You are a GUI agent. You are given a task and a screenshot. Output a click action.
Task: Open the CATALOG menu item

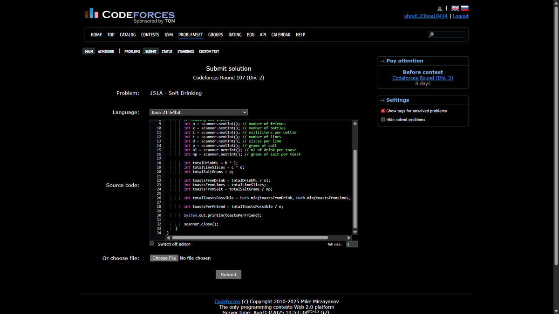tap(128, 35)
